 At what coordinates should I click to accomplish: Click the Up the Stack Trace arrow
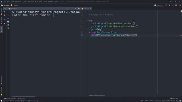[x=8, y=12]
